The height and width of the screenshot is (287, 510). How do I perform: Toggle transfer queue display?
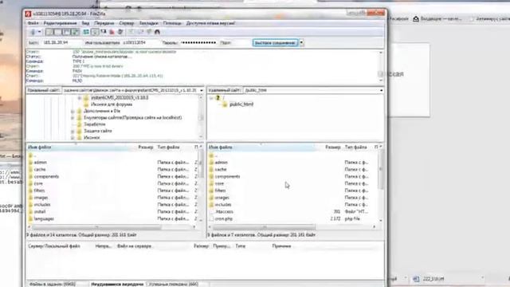[75, 32]
